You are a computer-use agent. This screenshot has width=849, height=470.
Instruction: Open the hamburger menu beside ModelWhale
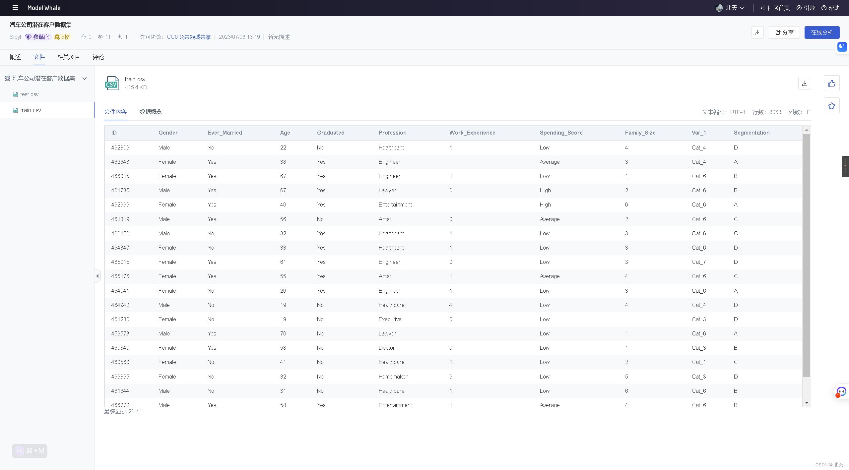tap(15, 8)
